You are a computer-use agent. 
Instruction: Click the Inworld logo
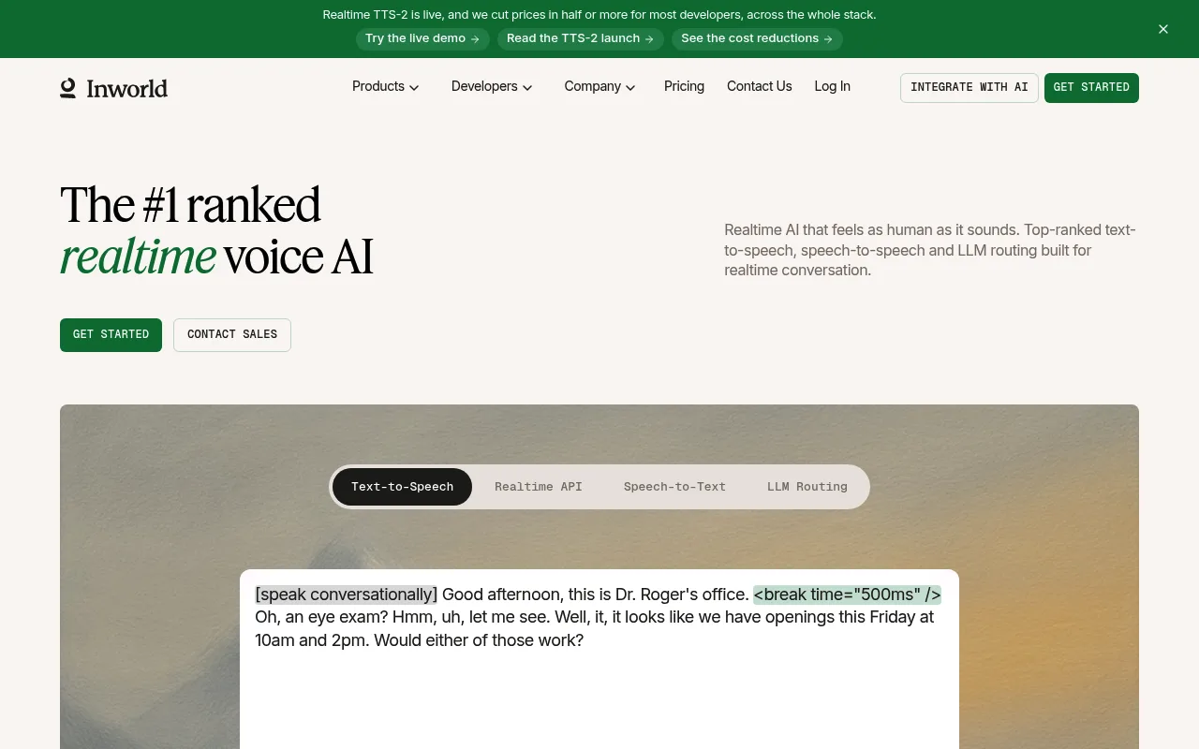click(113, 88)
